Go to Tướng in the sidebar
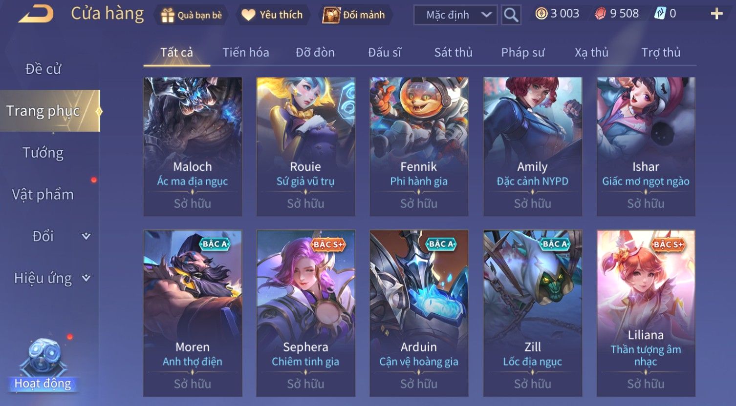This screenshot has width=736, height=406. coord(43,153)
